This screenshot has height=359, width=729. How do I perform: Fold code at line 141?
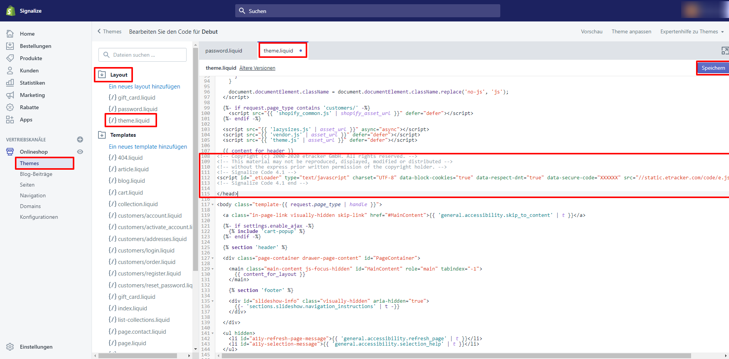click(213, 333)
